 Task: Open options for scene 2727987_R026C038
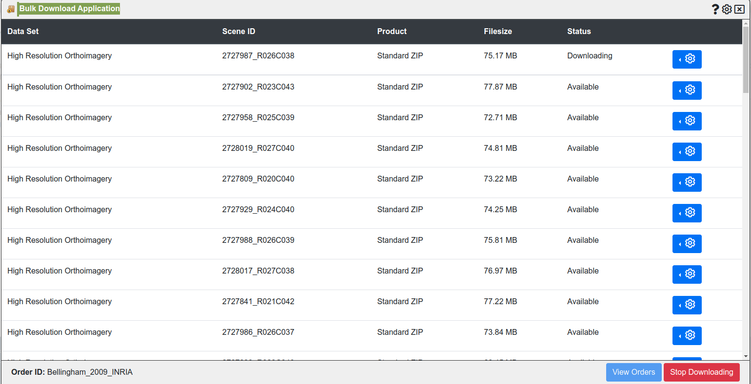coord(687,59)
